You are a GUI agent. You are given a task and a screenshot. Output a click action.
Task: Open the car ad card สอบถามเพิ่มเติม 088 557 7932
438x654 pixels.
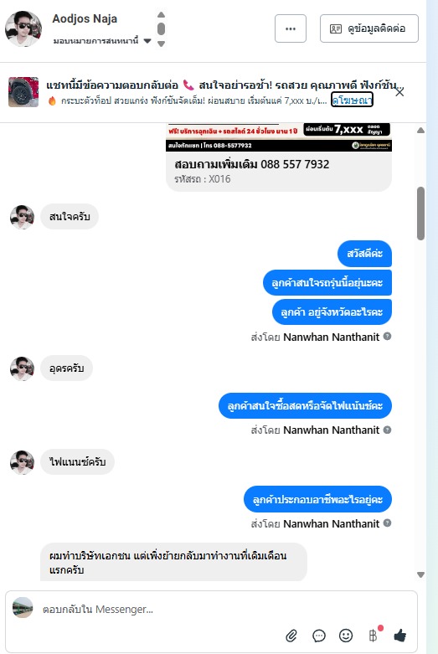[x=279, y=157]
